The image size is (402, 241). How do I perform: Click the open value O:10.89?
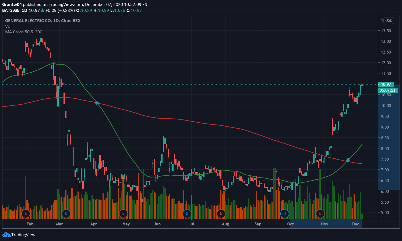84,10
